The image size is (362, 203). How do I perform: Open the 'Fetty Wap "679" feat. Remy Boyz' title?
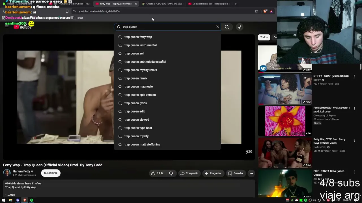click(x=329, y=141)
